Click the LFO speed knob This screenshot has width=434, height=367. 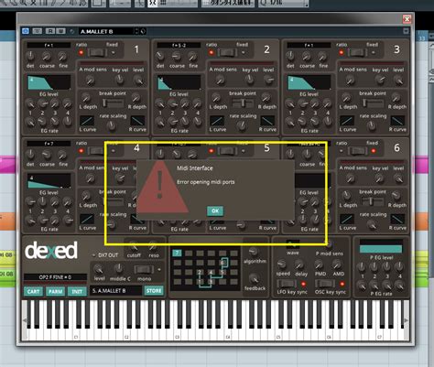click(x=282, y=264)
